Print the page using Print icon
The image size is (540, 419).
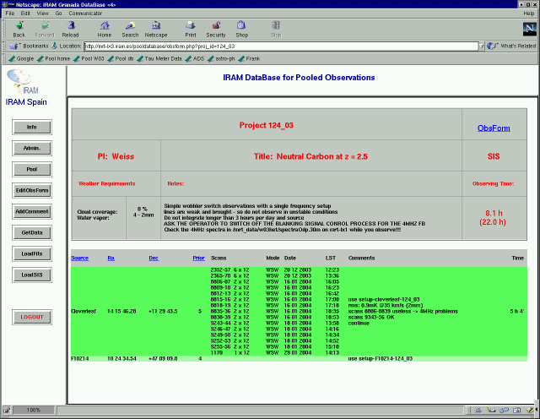click(191, 29)
